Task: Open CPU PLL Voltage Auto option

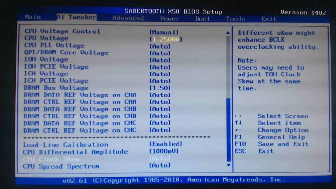Action: click(160, 46)
